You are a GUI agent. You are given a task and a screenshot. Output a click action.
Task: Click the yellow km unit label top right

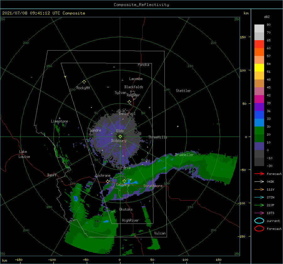click(246, 13)
